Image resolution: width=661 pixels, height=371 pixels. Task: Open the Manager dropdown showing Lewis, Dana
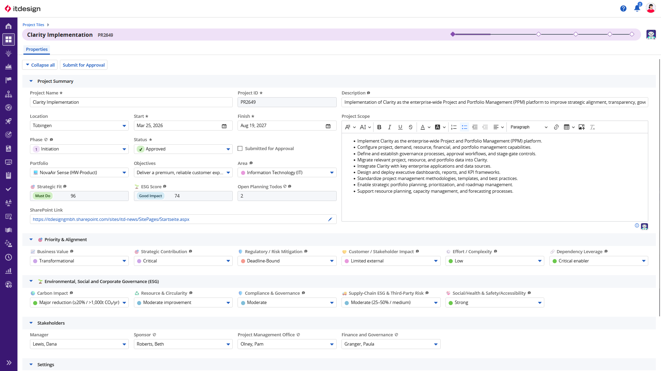[79, 344]
